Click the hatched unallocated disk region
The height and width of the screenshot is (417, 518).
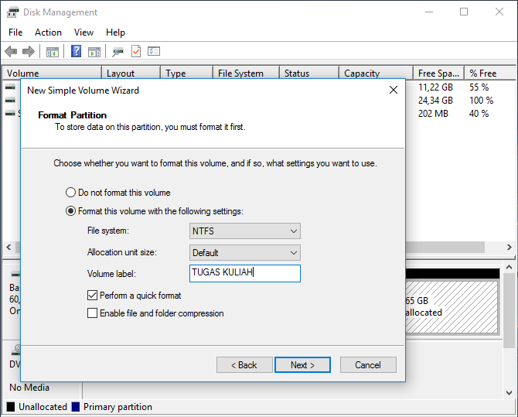pyautogui.click(x=452, y=307)
